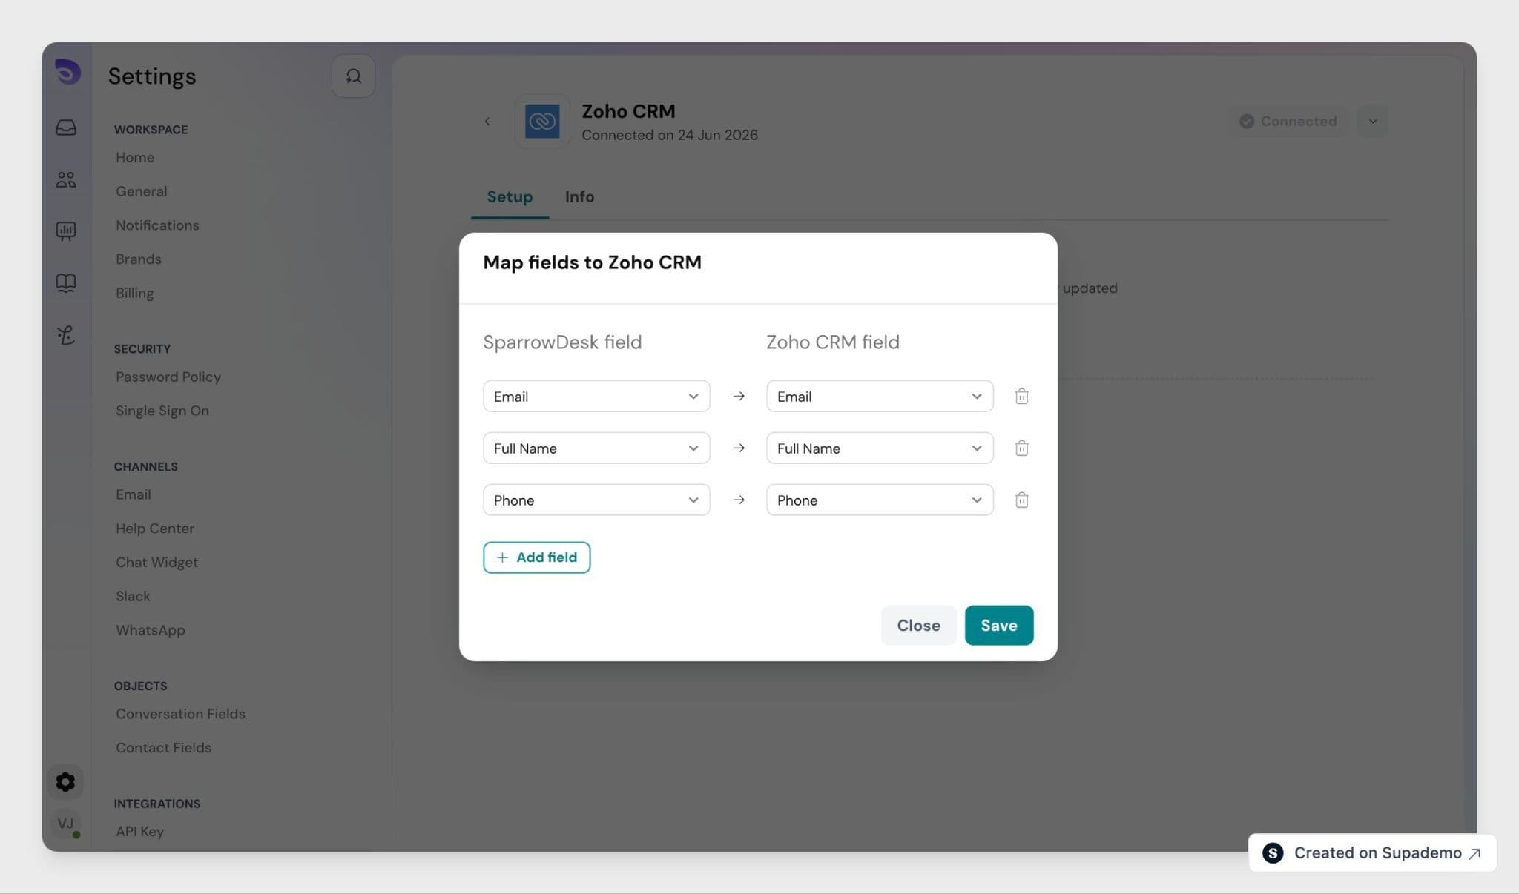Click the Connected status button

[1289, 121]
